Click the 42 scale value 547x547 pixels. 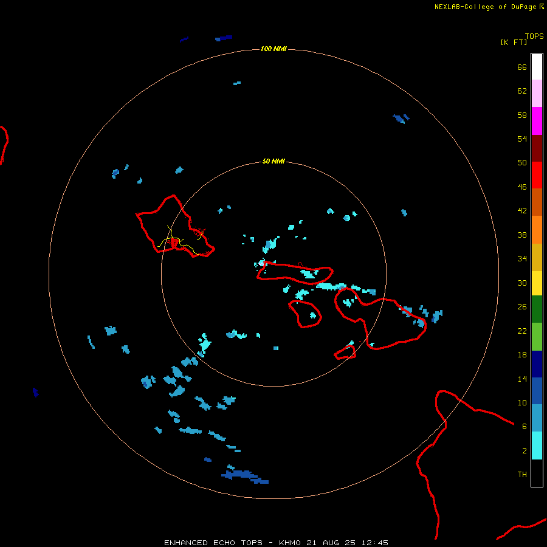(x=522, y=211)
